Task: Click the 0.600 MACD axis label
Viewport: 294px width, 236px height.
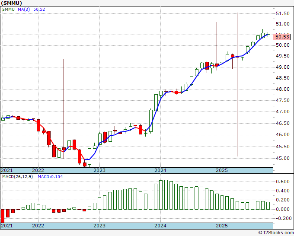Action: pyautogui.click(x=283, y=182)
